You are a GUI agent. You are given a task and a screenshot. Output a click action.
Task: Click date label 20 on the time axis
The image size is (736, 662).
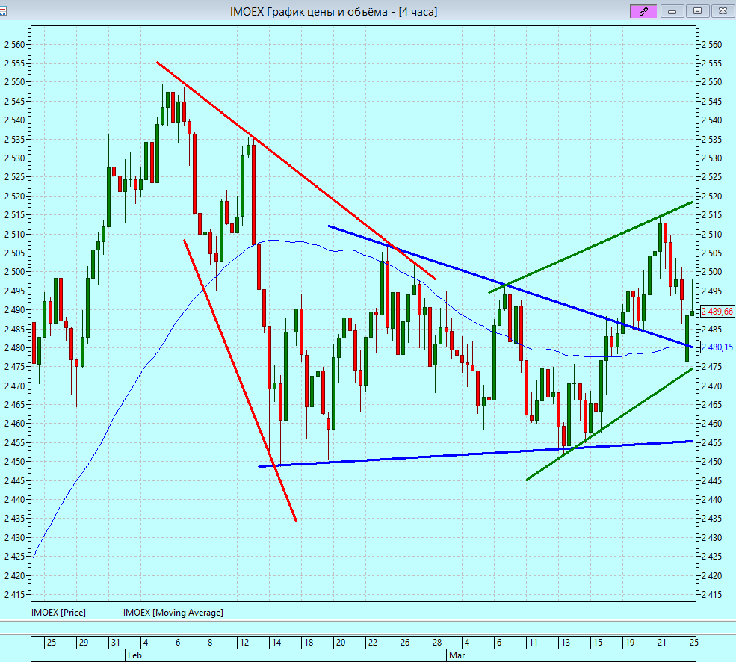(x=341, y=643)
